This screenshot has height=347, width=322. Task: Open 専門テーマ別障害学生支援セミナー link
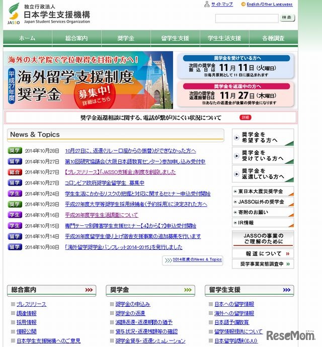pos(130,226)
